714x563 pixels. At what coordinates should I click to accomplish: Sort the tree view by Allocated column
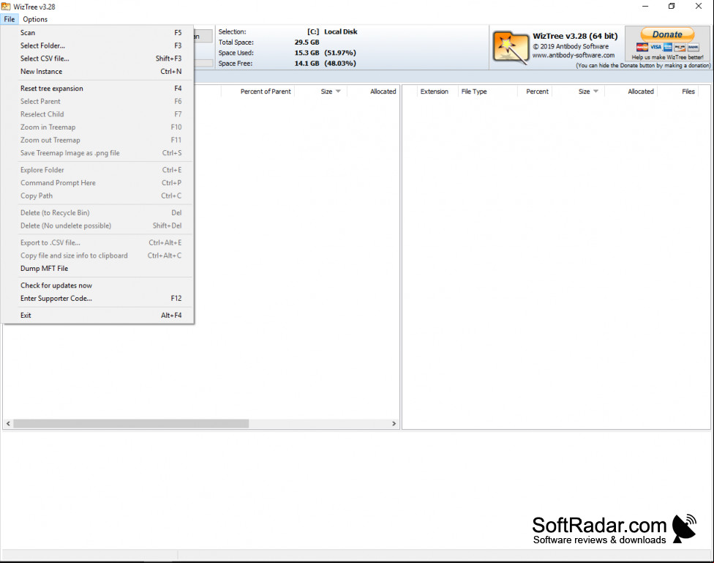pos(373,92)
